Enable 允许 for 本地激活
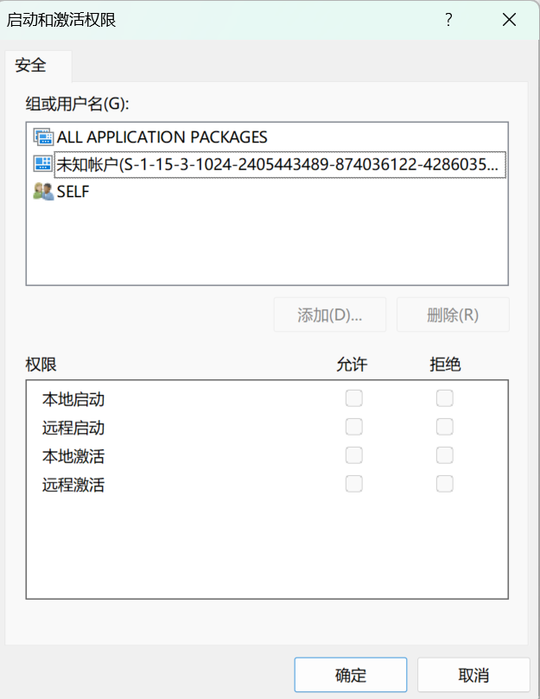Image resolution: width=540 pixels, height=699 pixels. click(x=353, y=454)
